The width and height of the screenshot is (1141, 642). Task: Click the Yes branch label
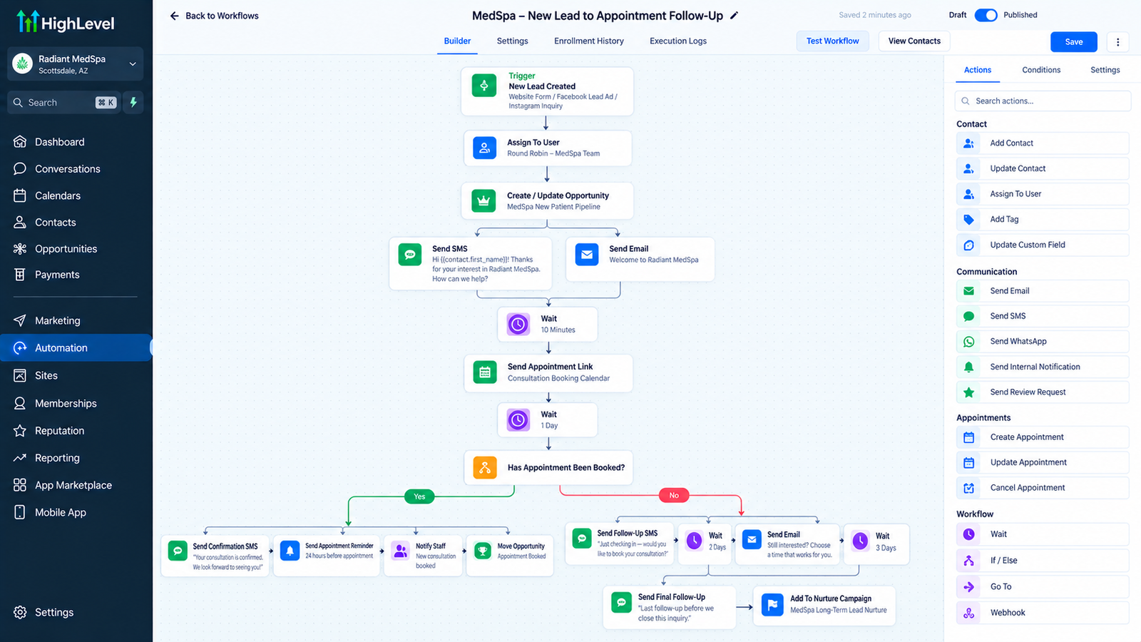click(419, 496)
